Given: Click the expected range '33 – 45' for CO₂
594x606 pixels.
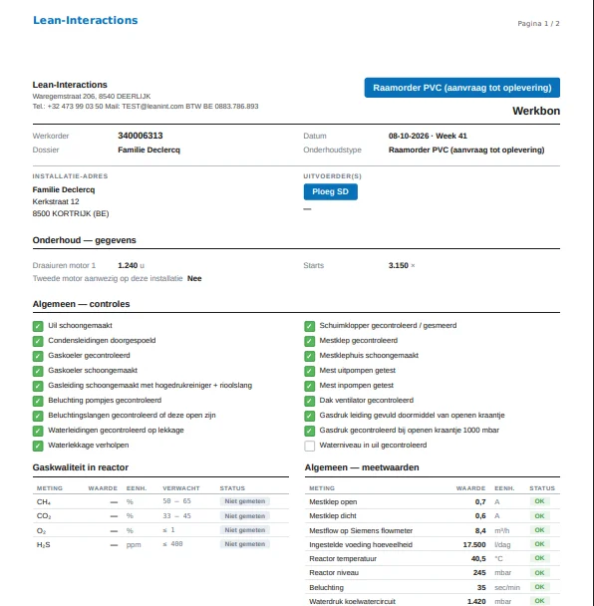Looking at the screenshot, I should tap(177, 516).
